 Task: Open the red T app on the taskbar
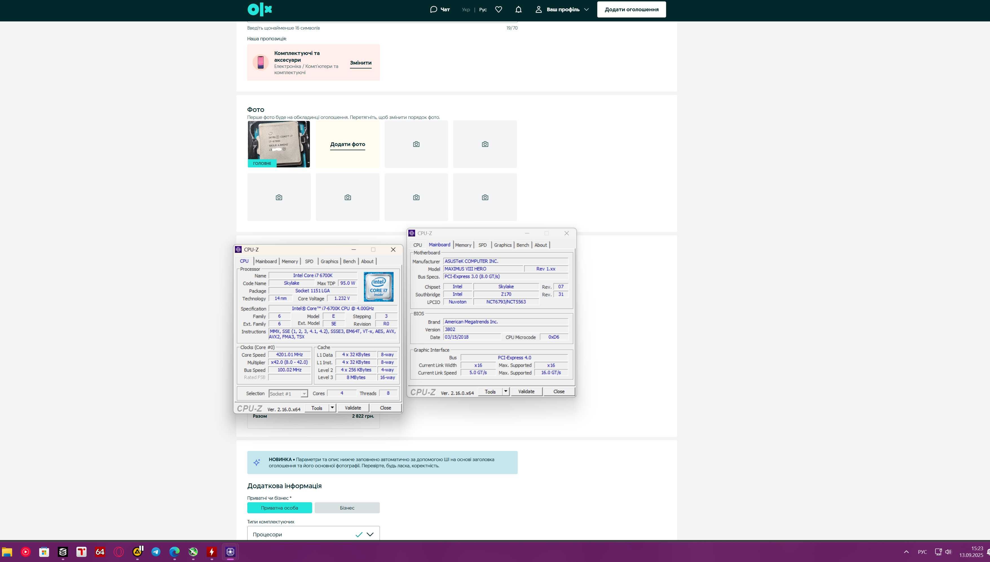coord(81,552)
